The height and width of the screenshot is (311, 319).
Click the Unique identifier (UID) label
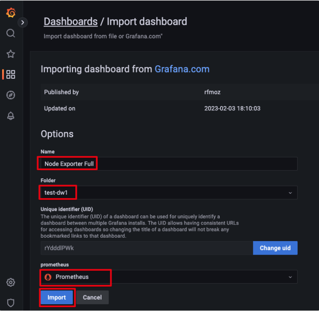(x=67, y=209)
